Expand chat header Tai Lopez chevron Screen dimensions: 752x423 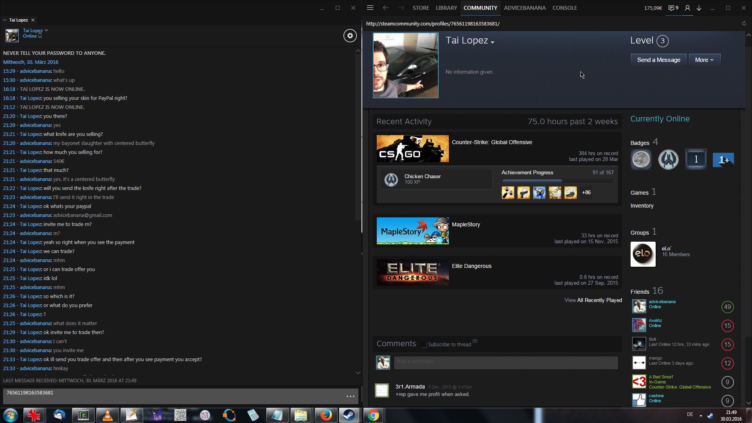coord(46,30)
